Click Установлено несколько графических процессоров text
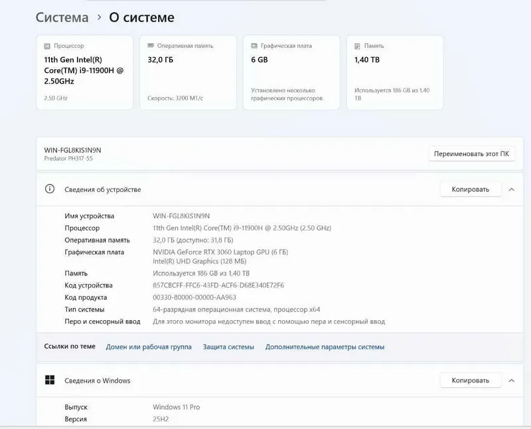 [x=287, y=94]
